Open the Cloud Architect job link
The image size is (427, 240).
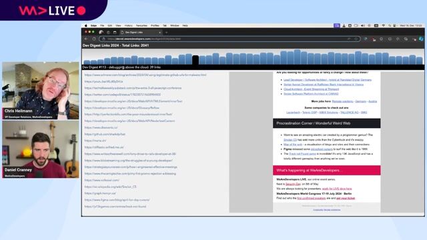point(312,89)
